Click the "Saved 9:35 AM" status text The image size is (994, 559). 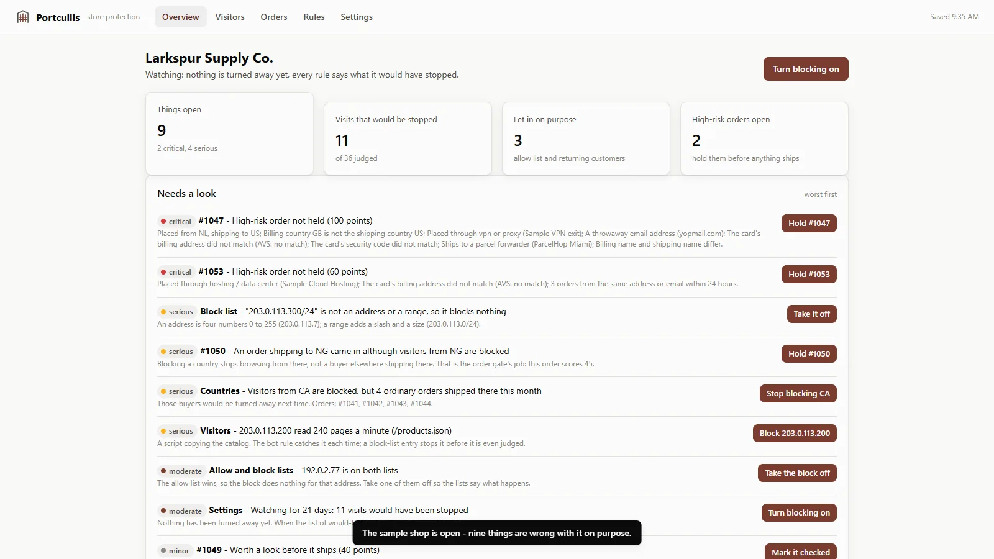pyautogui.click(x=954, y=17)
